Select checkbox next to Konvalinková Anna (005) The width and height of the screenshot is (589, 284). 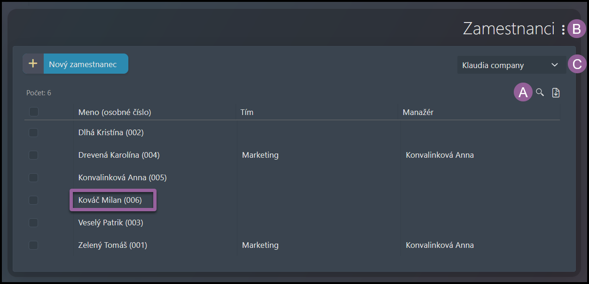tap(33, 177)
